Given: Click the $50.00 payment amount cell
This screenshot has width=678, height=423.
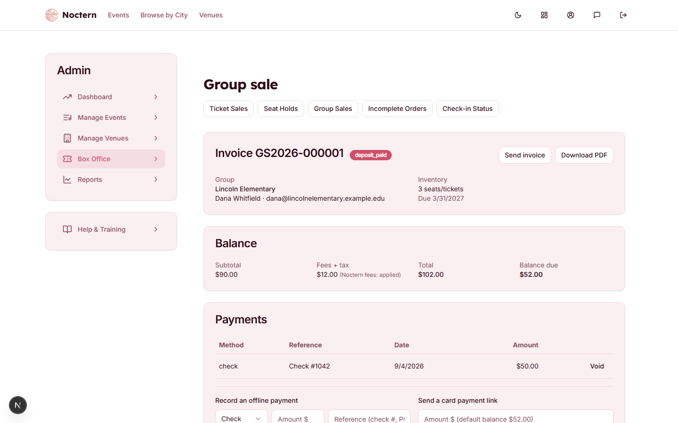Looking at the screenshot, I should tap(527, 366).
